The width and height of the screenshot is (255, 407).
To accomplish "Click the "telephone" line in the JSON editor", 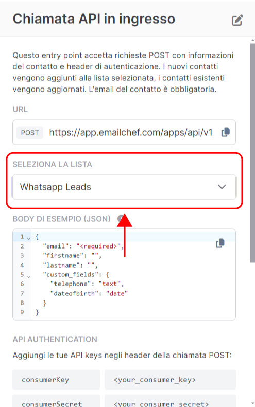I will [87, 284].
